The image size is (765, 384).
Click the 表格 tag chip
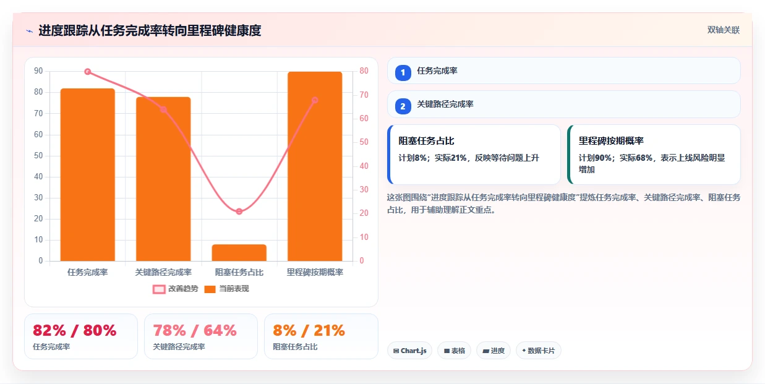(x=454, y=351)
